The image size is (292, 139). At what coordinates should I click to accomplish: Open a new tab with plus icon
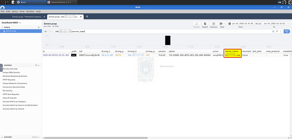[x=87, y=16]
